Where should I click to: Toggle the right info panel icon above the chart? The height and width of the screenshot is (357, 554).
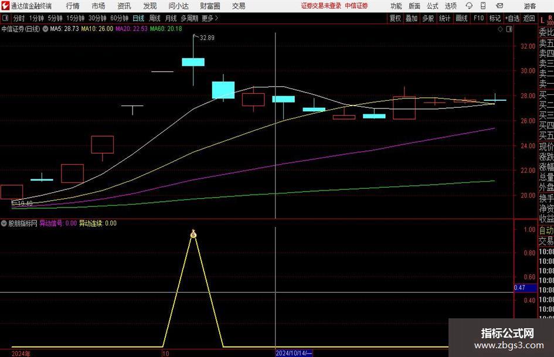509,29
